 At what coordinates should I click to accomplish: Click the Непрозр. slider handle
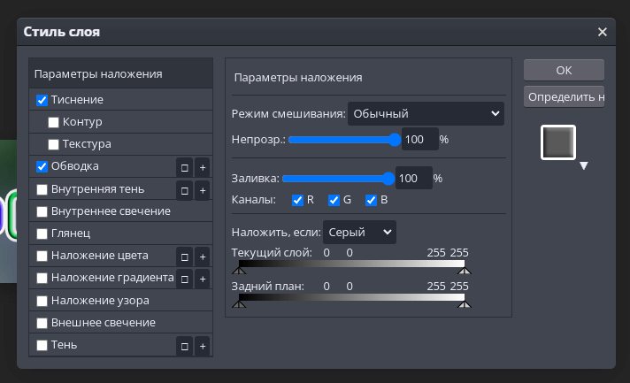395,140
